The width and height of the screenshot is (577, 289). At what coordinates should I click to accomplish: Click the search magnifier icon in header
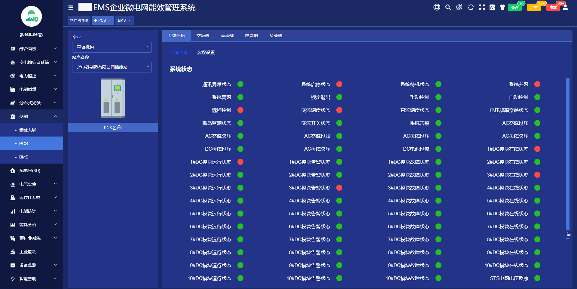448,8
